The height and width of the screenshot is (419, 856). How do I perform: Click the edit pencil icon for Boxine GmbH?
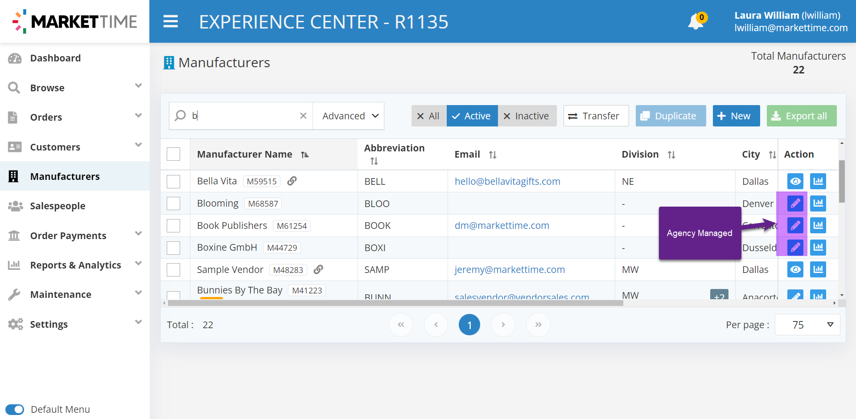point(795,247)
